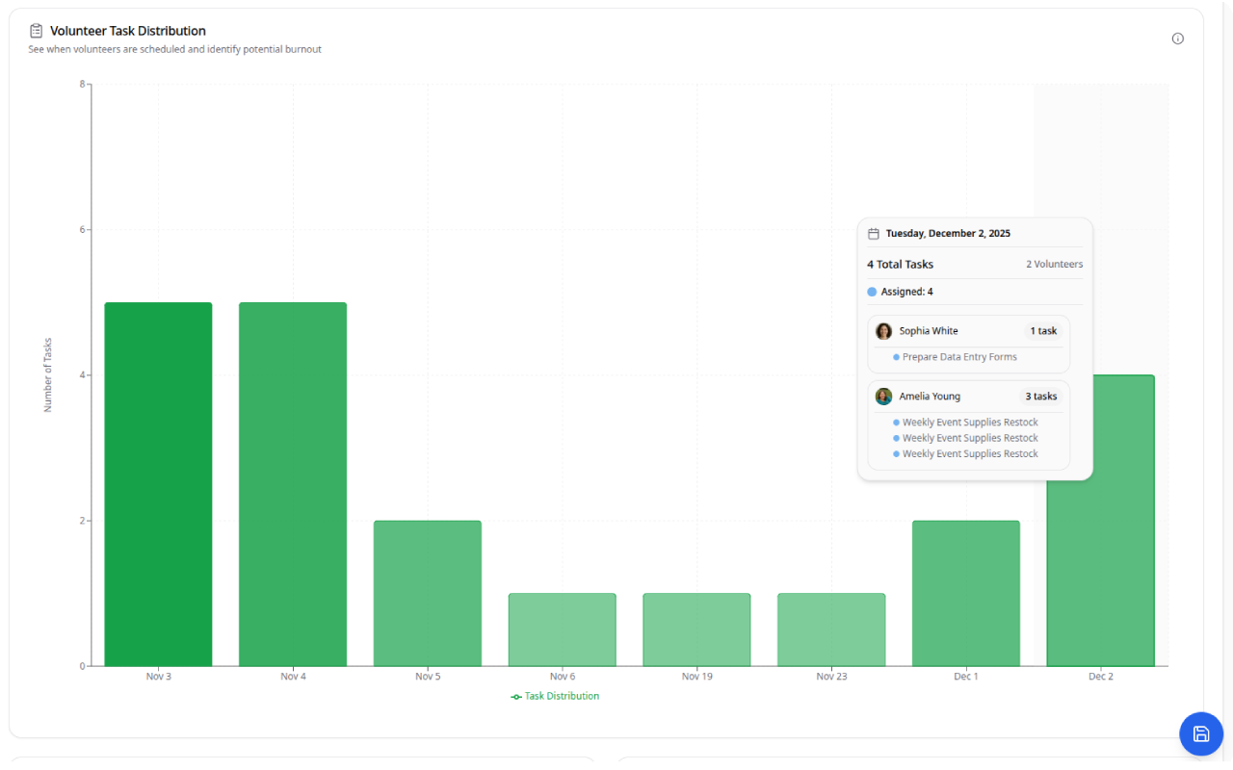Click the clipboard icon beside Volunteer Task Distribution

(x=37, y=31)
